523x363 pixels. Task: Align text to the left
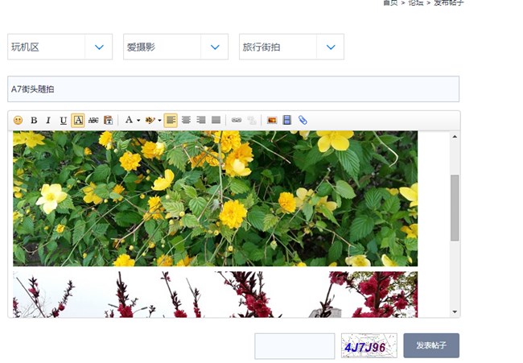click(171, 120)
